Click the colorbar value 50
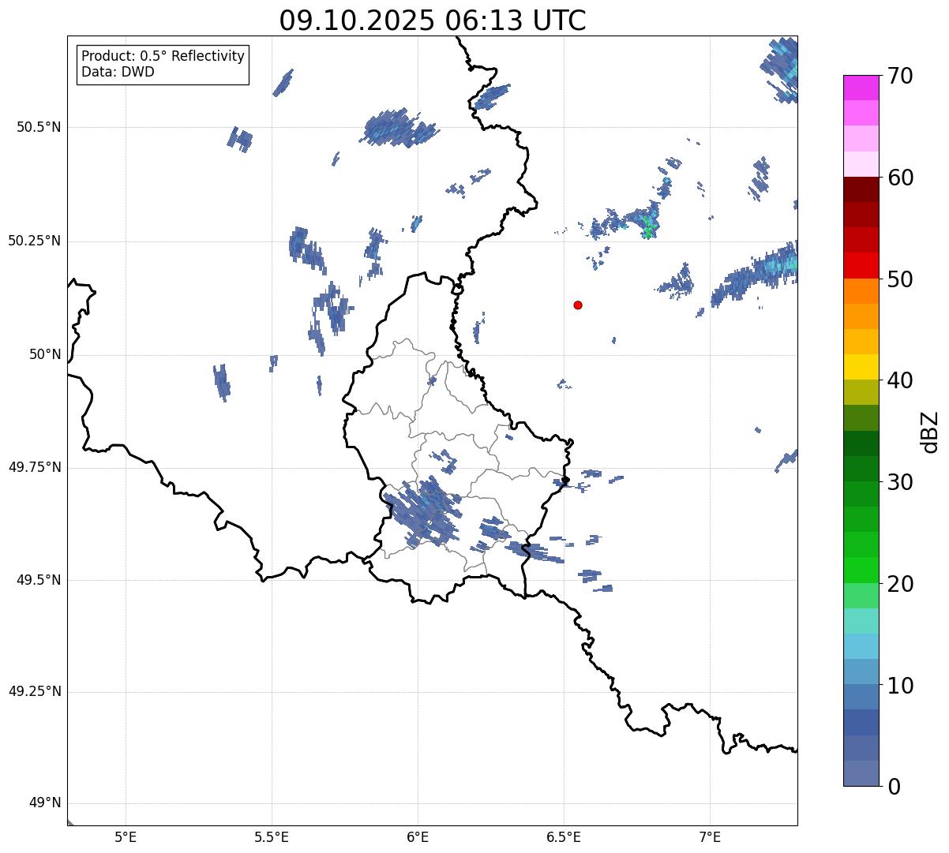This screenshot has height=853, width=949. [x=900, y=279]
